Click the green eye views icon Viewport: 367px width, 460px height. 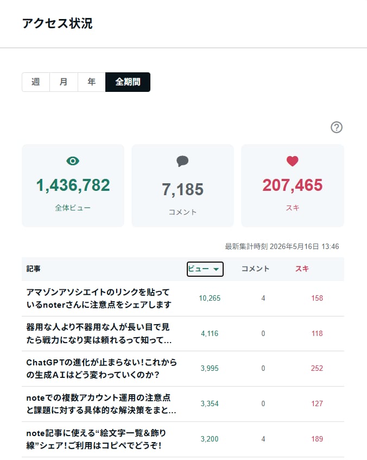click(x=73, y=161)
